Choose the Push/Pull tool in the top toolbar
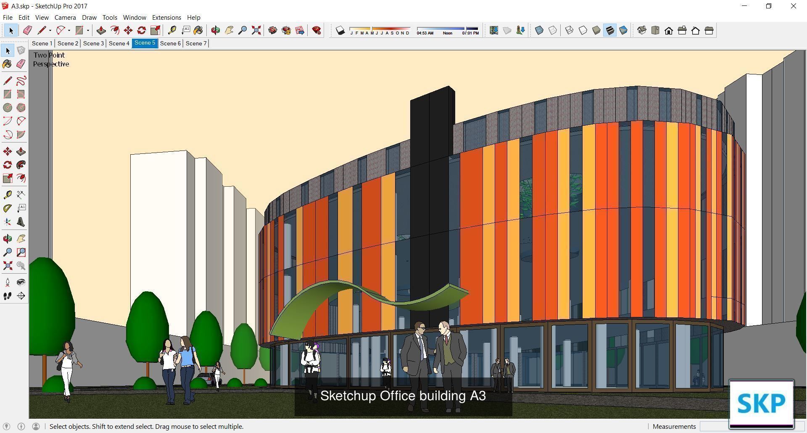 tap(101, 30)
